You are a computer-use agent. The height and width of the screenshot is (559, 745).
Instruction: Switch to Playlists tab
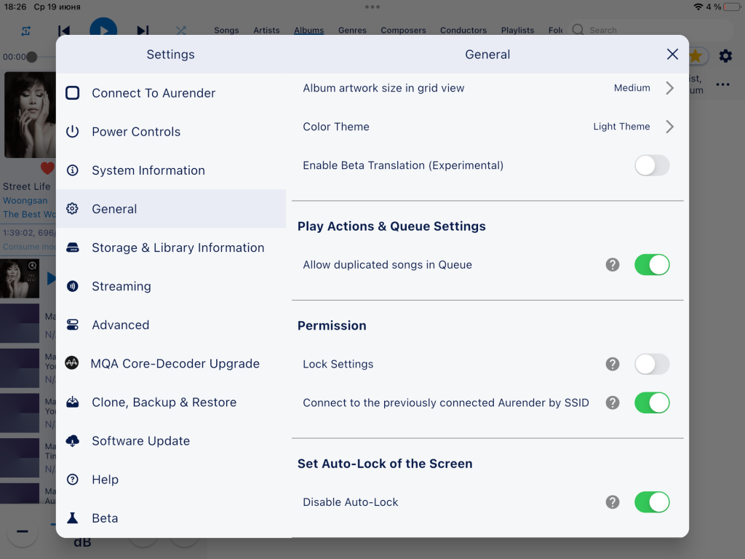click(x=517, y=30)
